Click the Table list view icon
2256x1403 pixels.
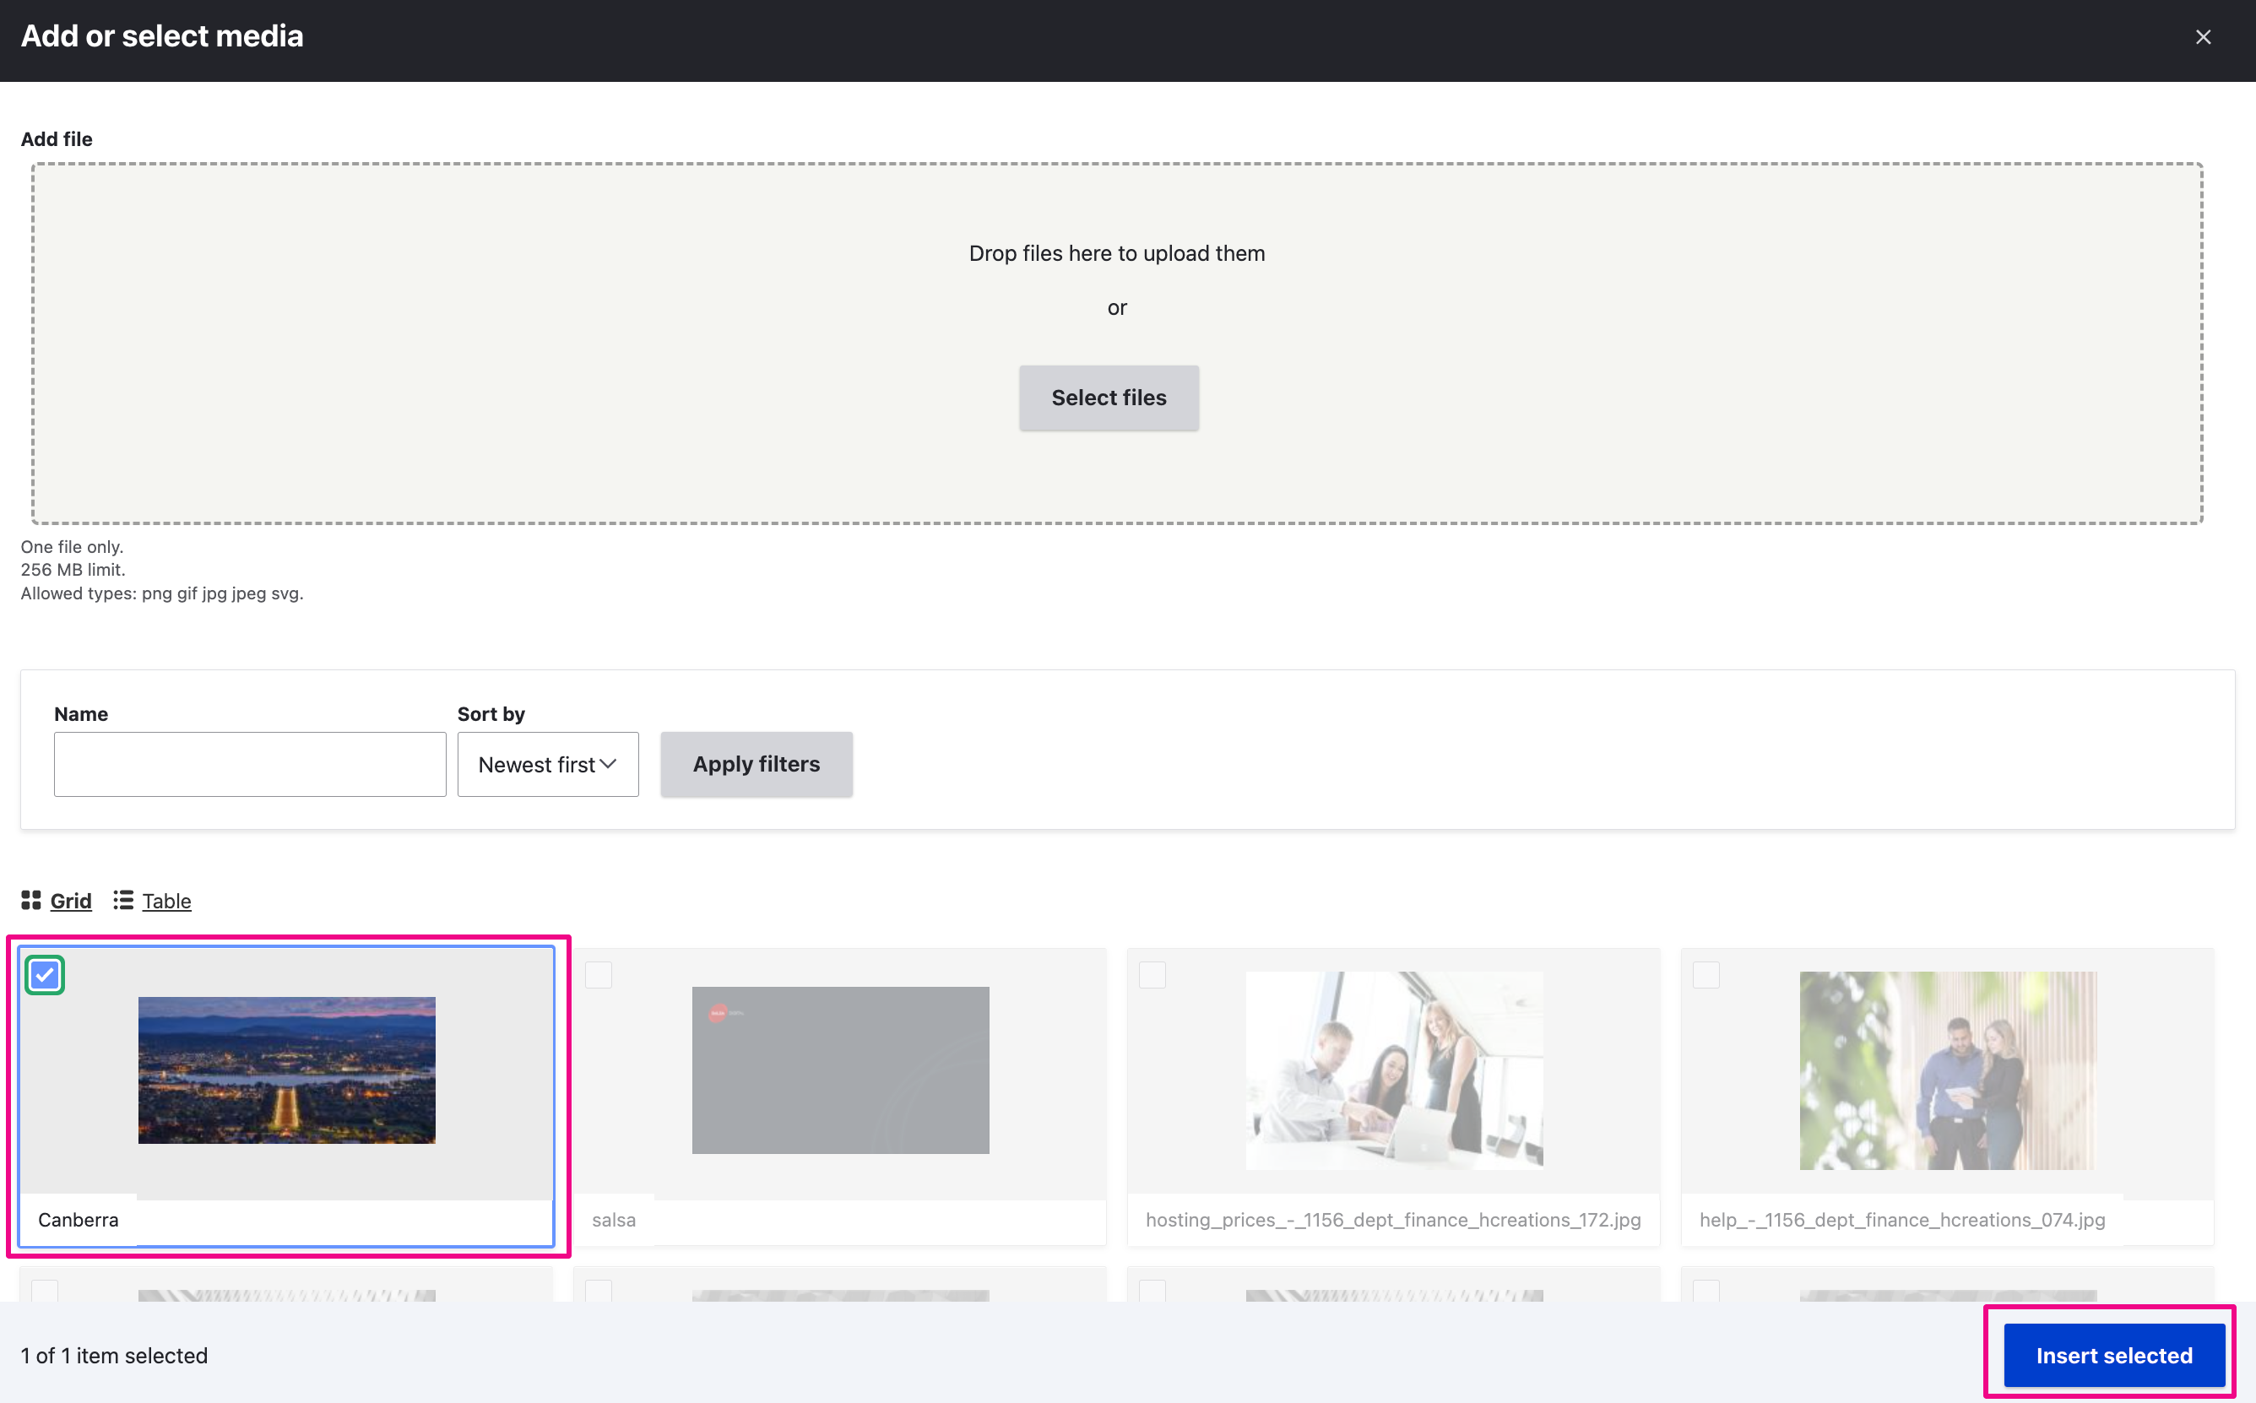123,900
